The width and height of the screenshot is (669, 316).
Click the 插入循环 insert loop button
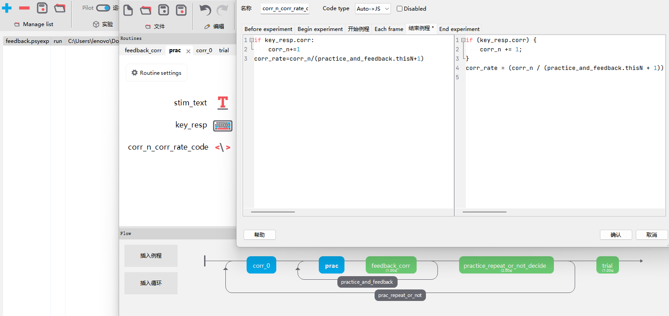pyautogui.click(x=151, y=283)
